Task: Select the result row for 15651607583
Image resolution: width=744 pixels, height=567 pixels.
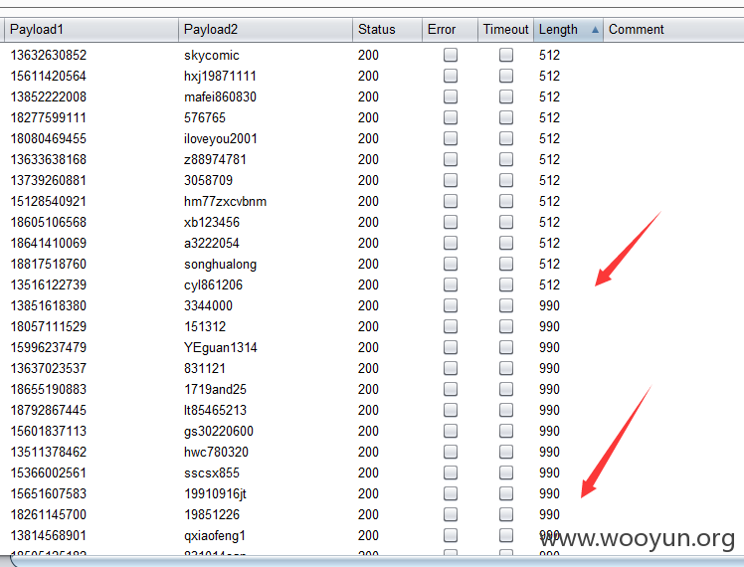Action: pyautogui.click(x=372, y=493)
